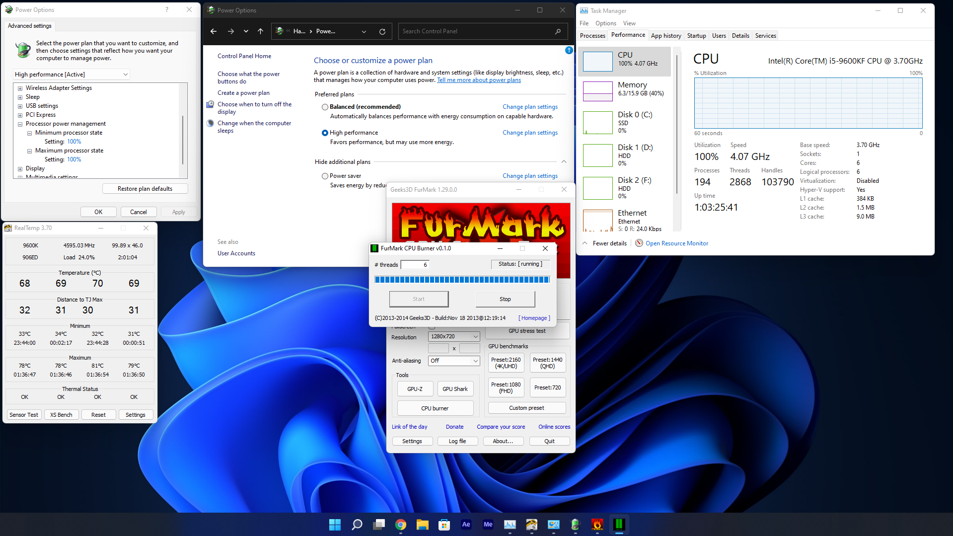Open Change plan settings for Balanced
This screenshot has height=536, width=953.
[x=530, y=107]
